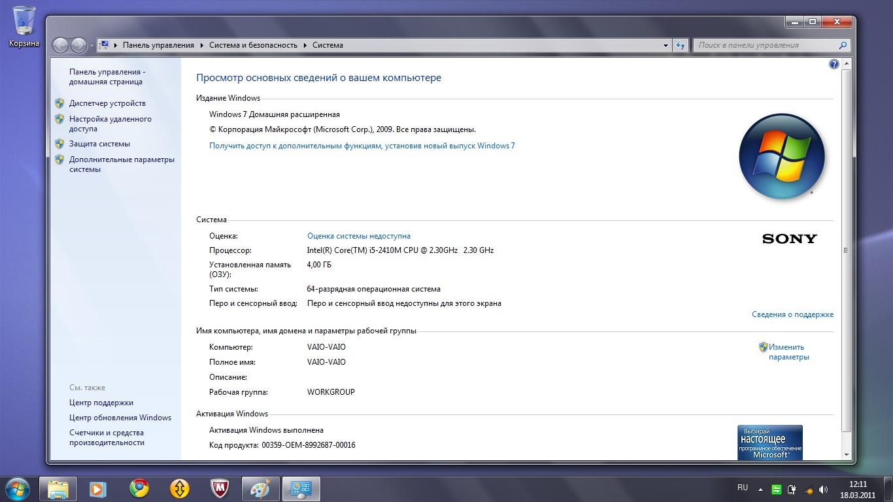Viewport: 893px width, 502px height.
Task: Click the power plug battery tray icon
Action: (x=792, y=489)
